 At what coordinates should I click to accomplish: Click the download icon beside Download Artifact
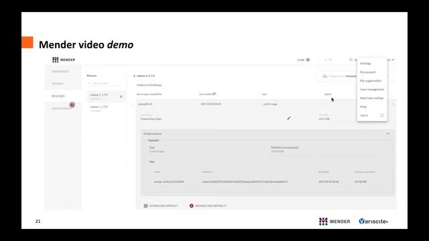point(145,206)
